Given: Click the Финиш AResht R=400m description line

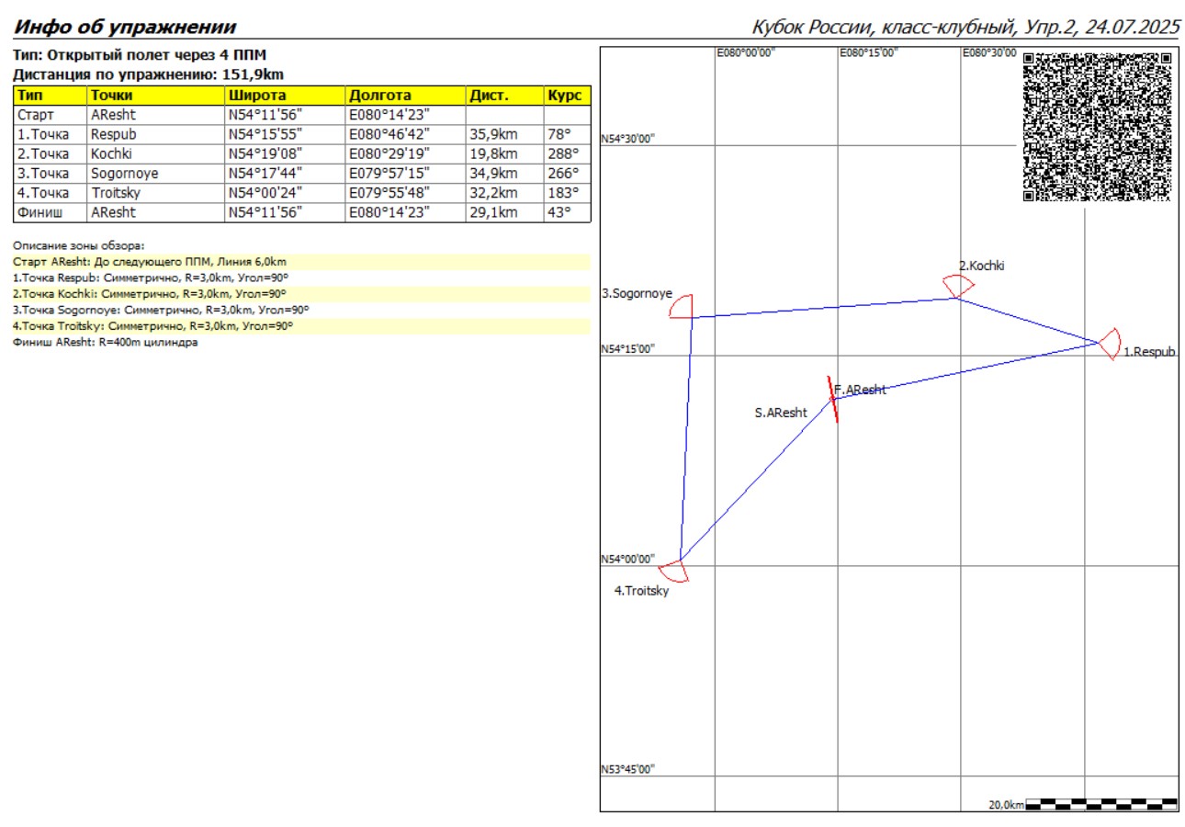Looking at the screenshot, I should (106, 342).
